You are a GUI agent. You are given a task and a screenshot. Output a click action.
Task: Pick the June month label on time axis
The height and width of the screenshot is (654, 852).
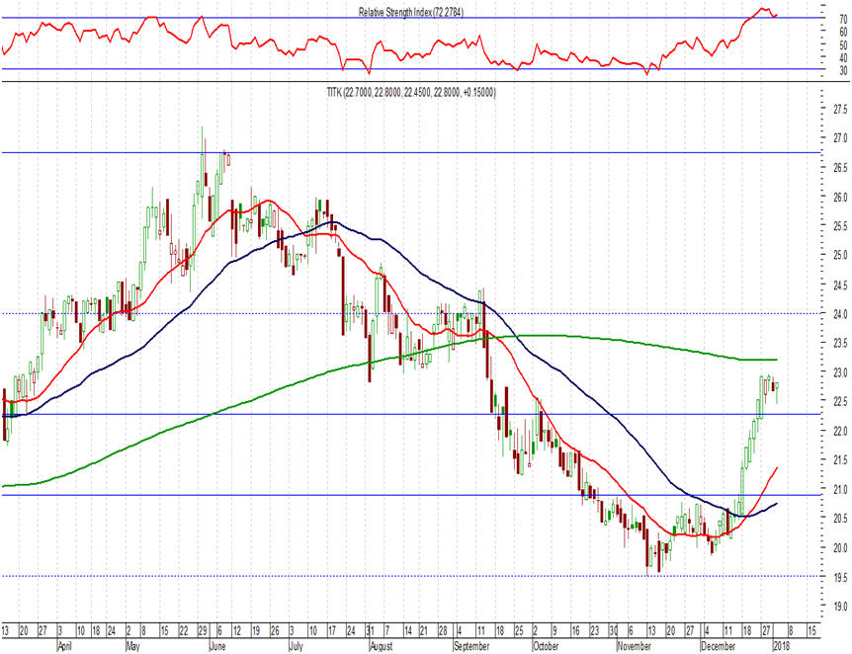pos(217,646)
